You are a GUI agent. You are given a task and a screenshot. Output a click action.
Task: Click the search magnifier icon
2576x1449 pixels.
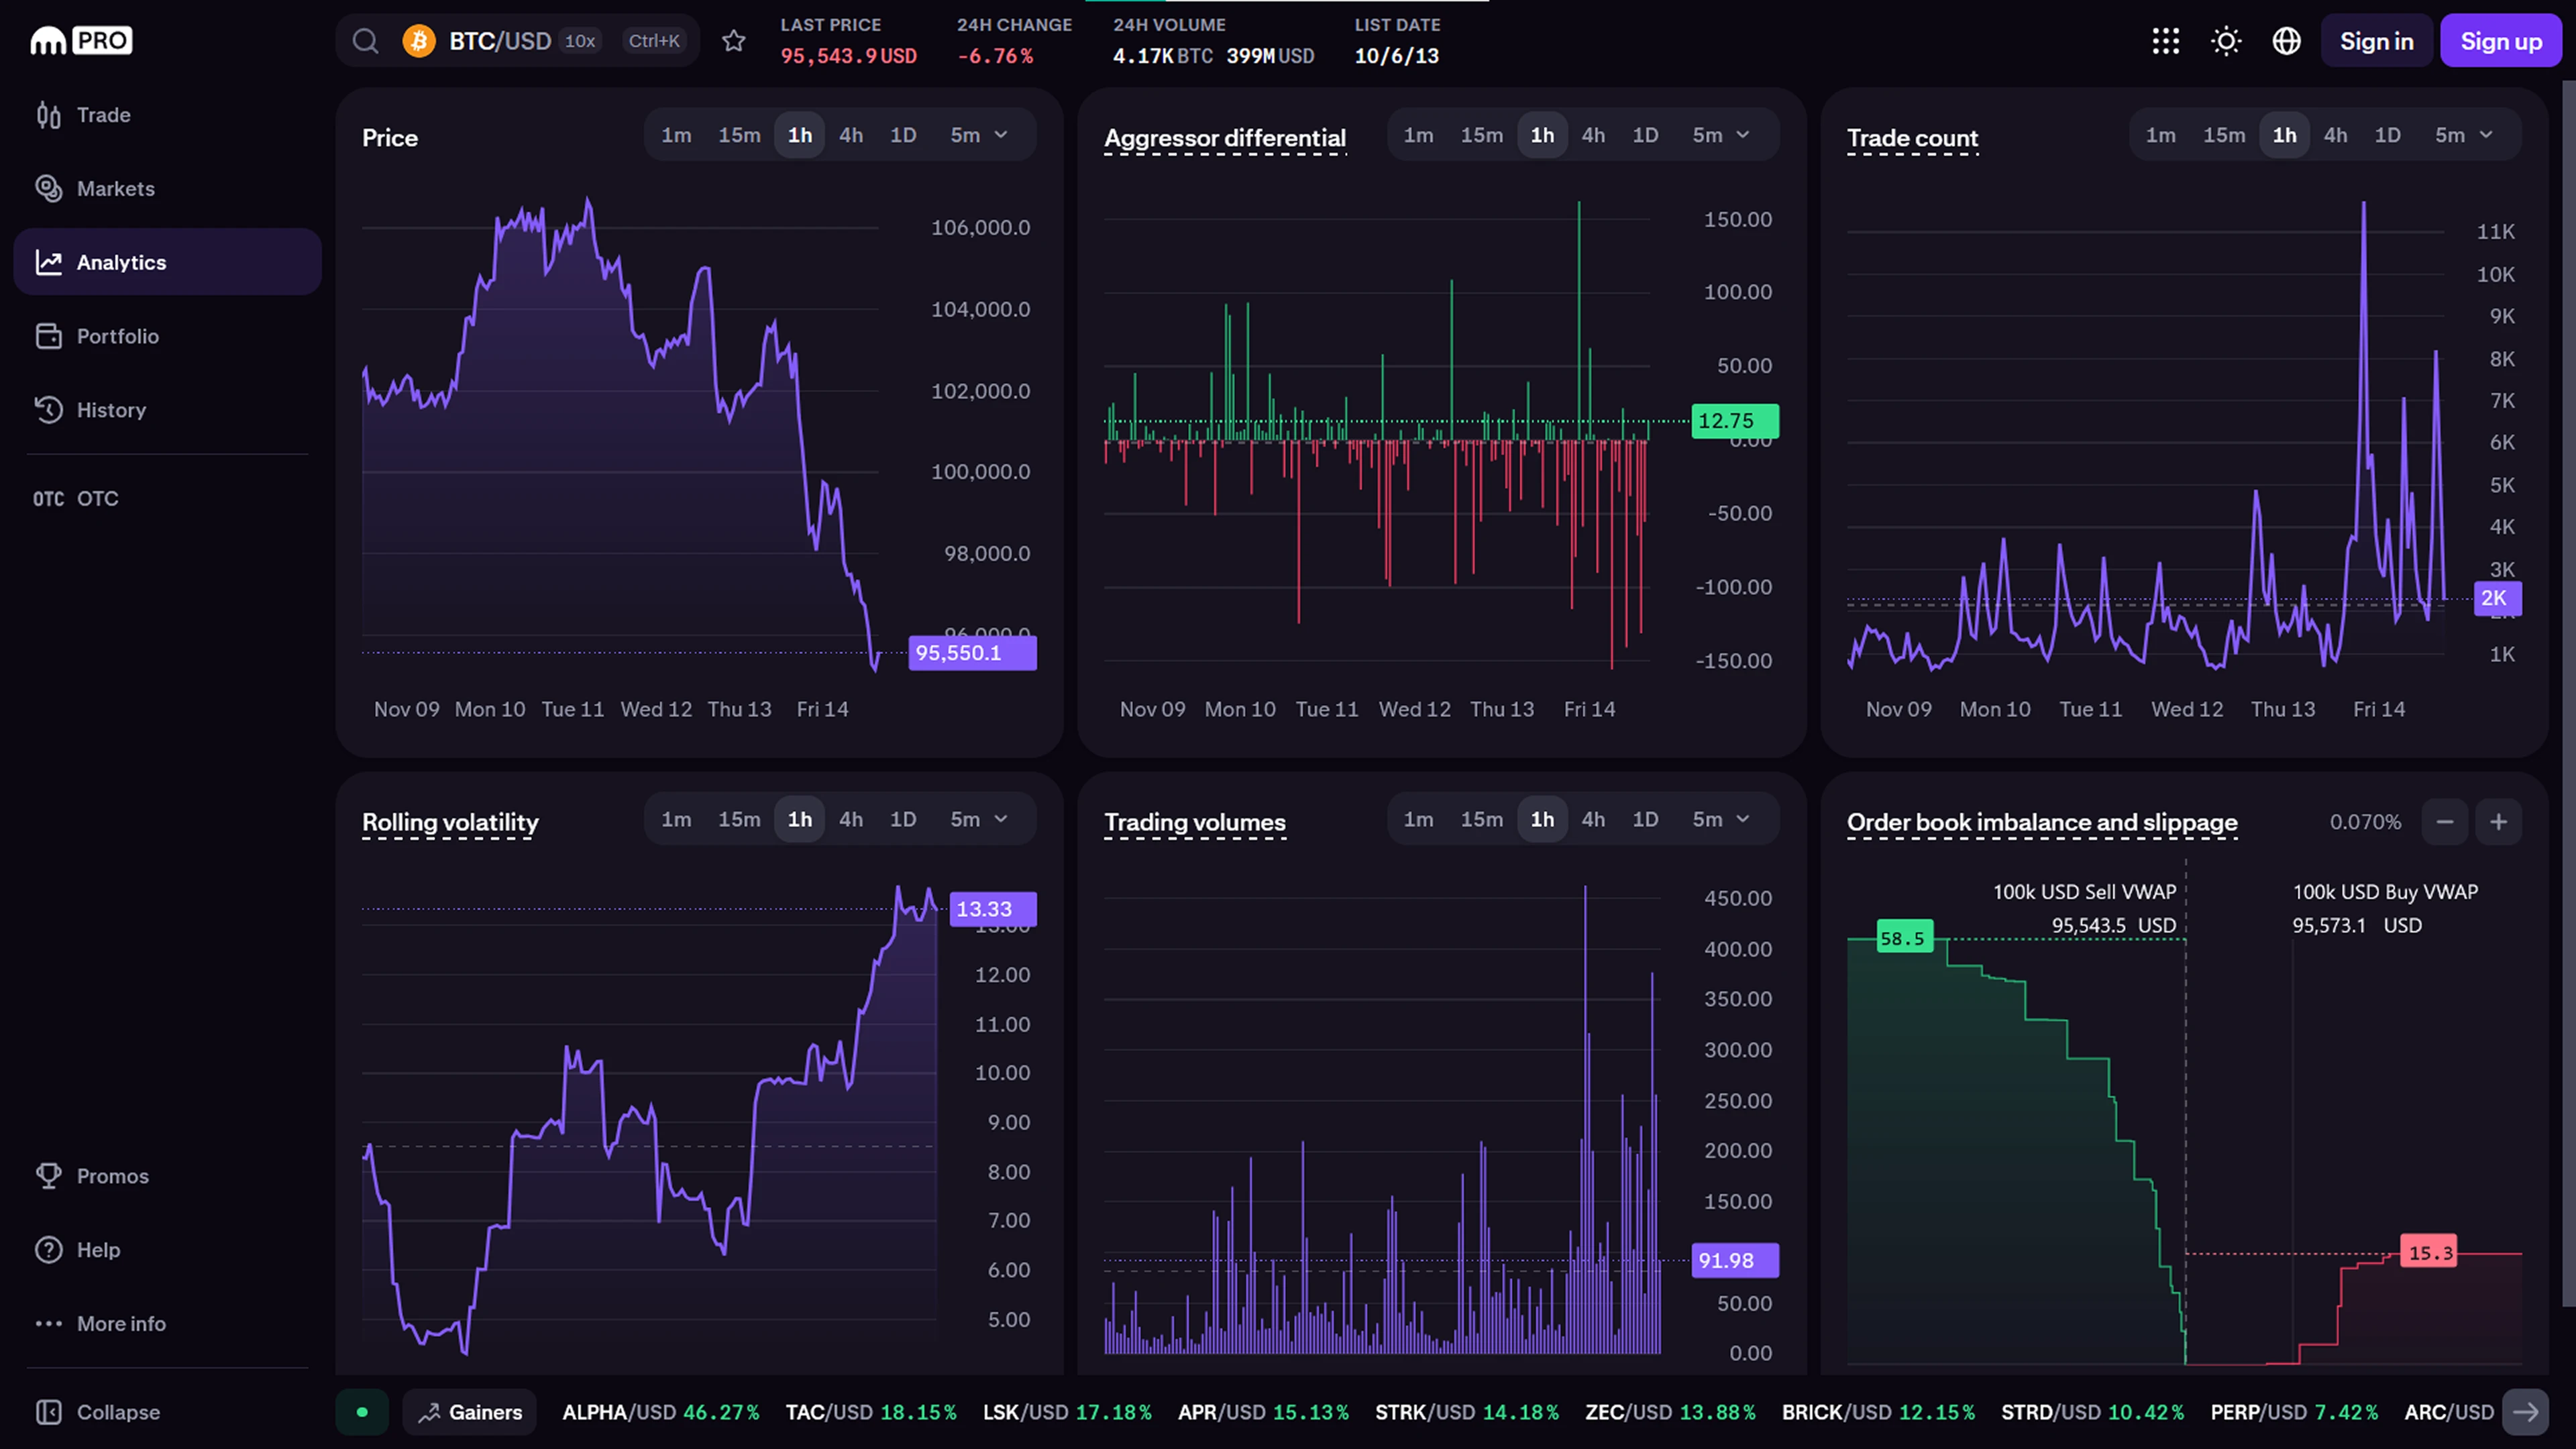(366, 41)
